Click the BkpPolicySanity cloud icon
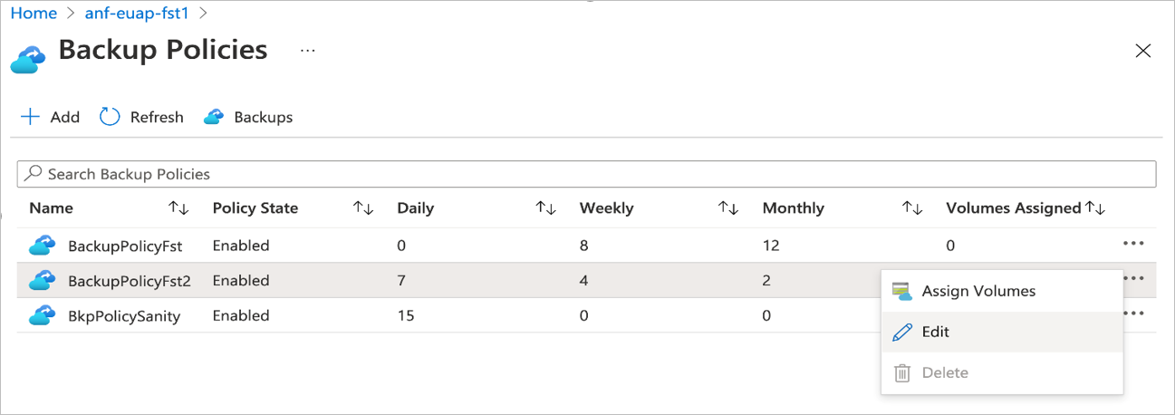This screenshot has width=1175, height=415. click(43, 315)
